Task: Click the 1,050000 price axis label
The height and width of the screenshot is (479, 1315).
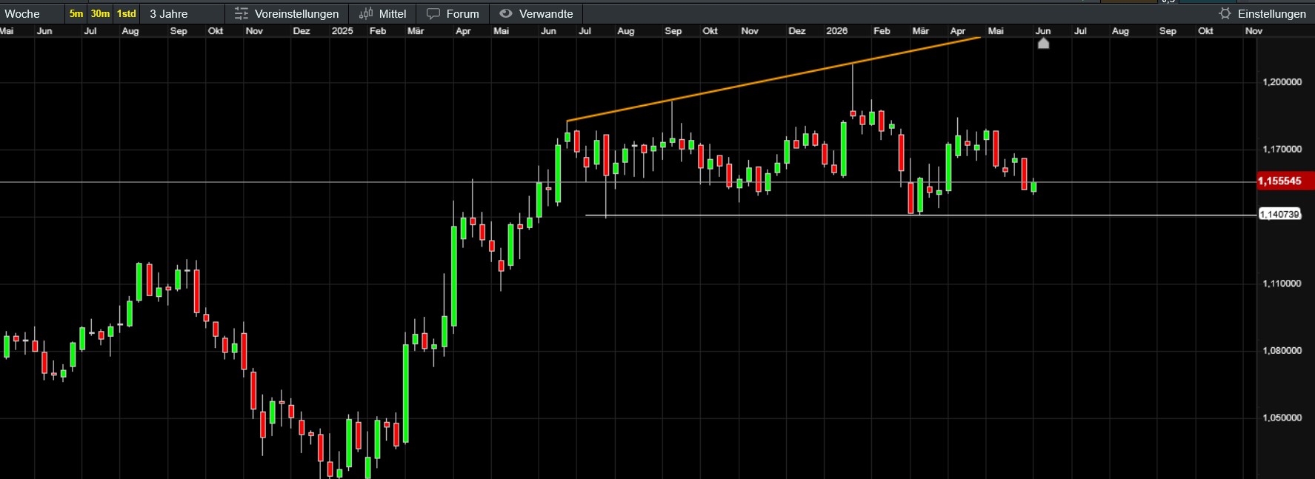Action: coord(1282,418)
